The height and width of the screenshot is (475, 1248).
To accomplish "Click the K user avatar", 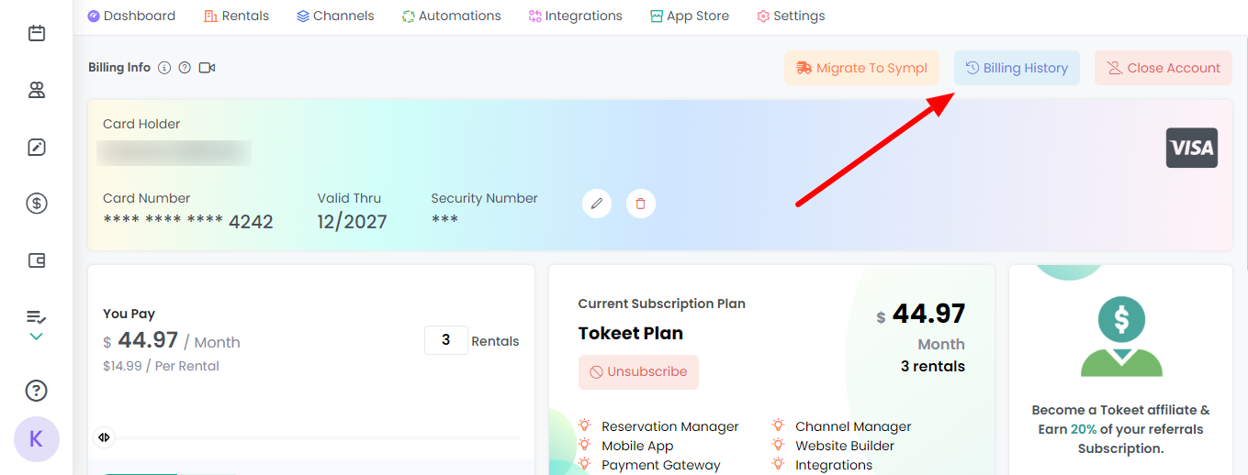I will click(x=37, y=439).
